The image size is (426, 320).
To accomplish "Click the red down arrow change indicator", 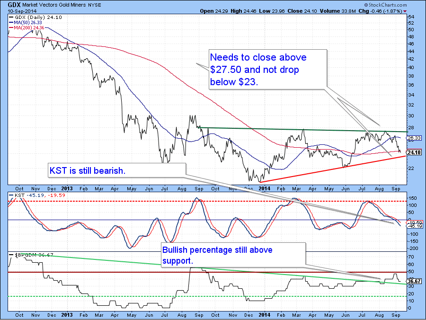I will point(405,11).
